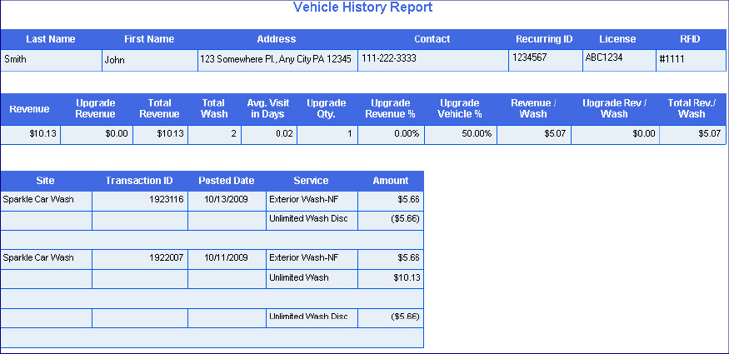Screen dimensions: 729x354
Task: Select the Total Wash column header
Action: 214,108
